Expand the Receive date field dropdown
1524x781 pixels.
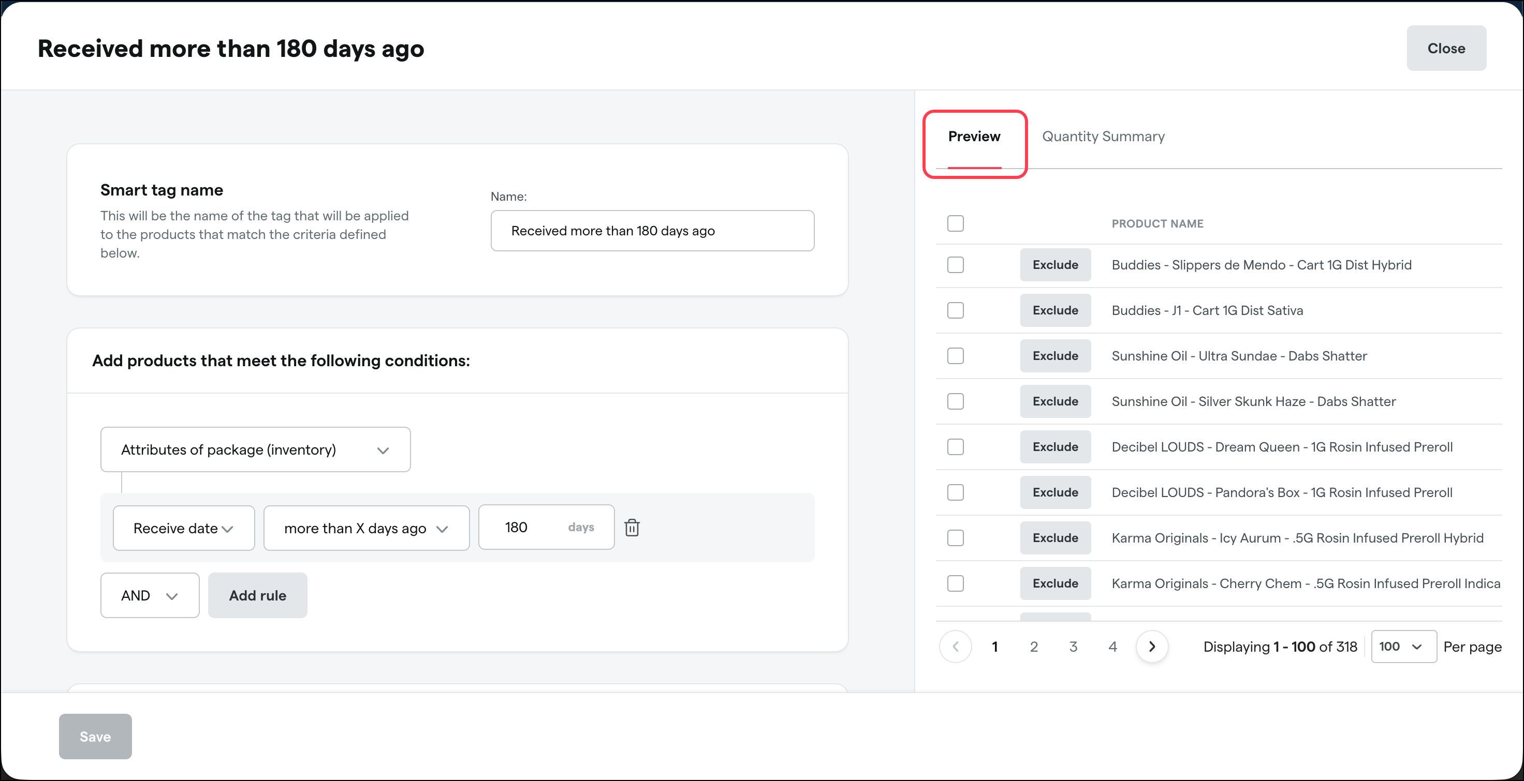(x=184, y=528)
